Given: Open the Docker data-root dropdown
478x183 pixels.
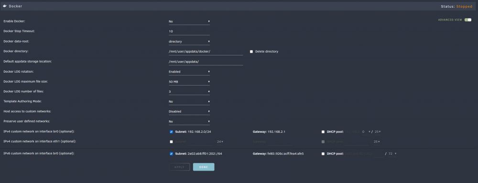Looking at the screenshot, I should [189, 42].
